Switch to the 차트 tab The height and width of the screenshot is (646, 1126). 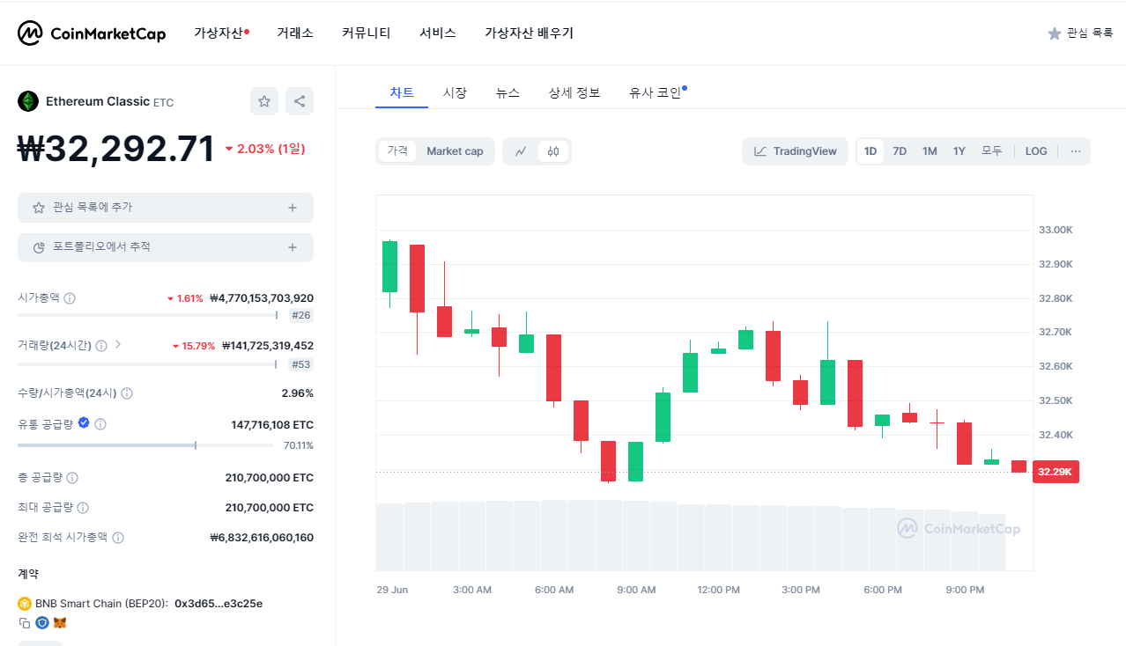402,92
